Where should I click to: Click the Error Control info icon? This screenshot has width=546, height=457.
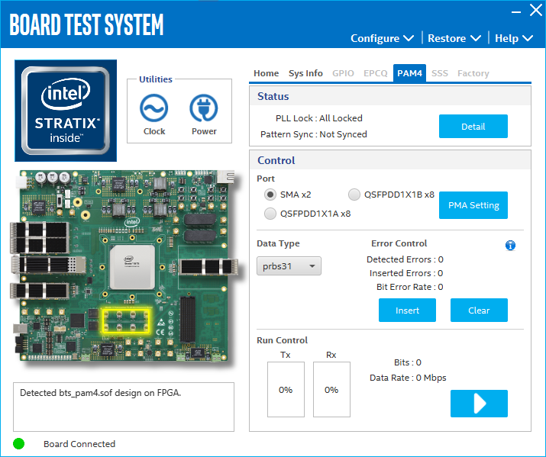[x=511, y=245]
